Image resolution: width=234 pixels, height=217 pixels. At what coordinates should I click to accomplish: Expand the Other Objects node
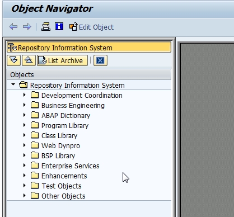coord(25,196)
